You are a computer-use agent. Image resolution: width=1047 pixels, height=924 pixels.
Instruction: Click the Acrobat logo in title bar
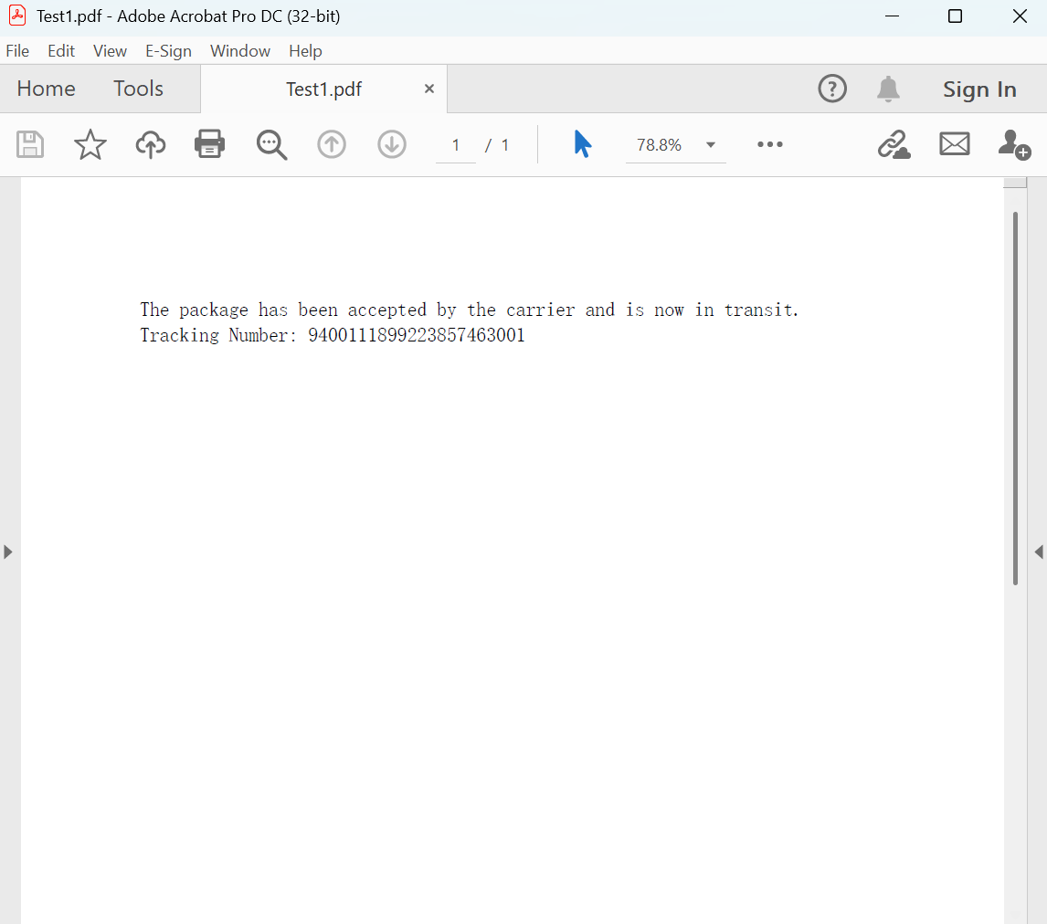click(x=17, y=16)
